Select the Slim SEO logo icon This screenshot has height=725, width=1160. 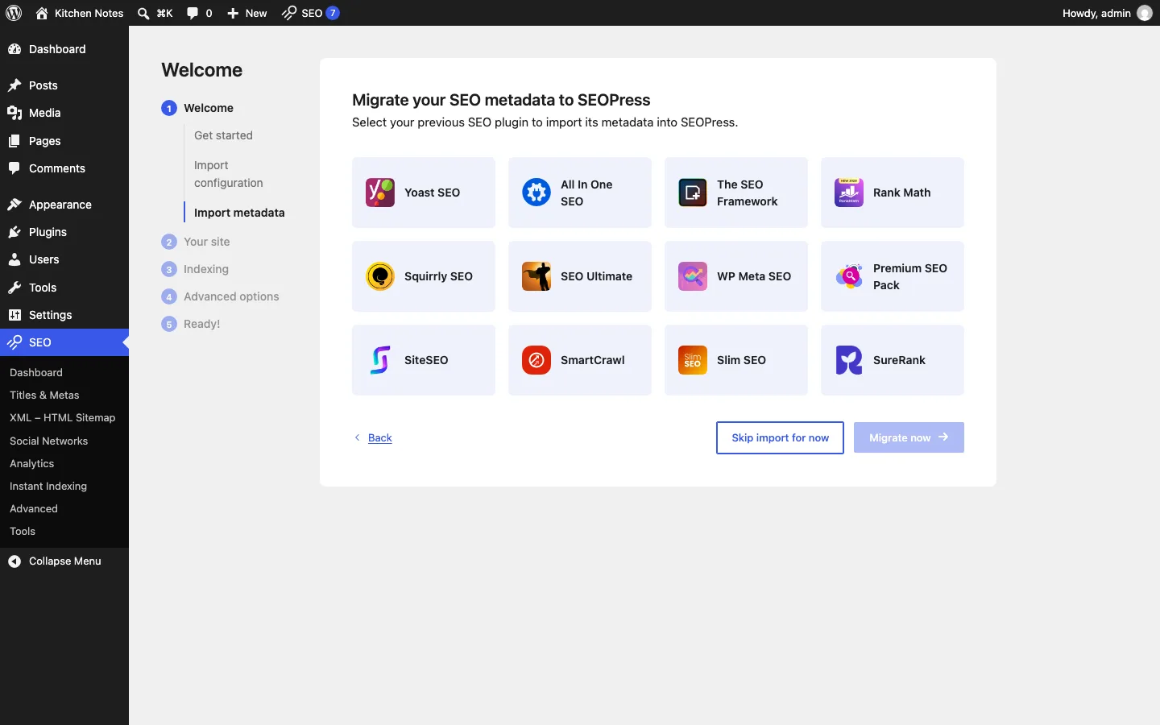(693, 360)
